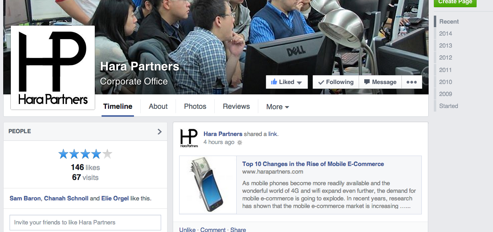Click the www.harapartners.com URL text

pos(273,172)
